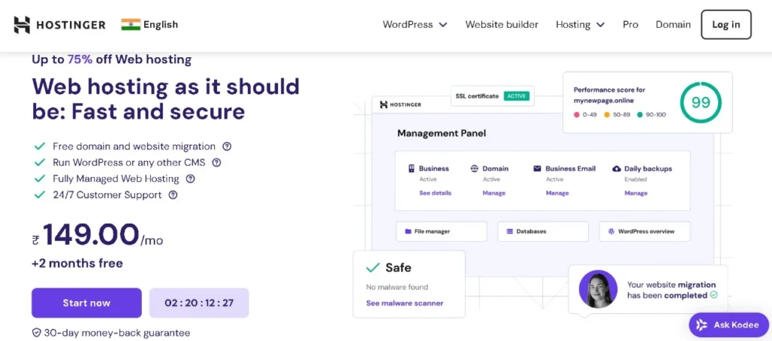The width and height of the screenshot is (772, 341).
Task: Click the Hostinger logo in header
Action: 60,25
